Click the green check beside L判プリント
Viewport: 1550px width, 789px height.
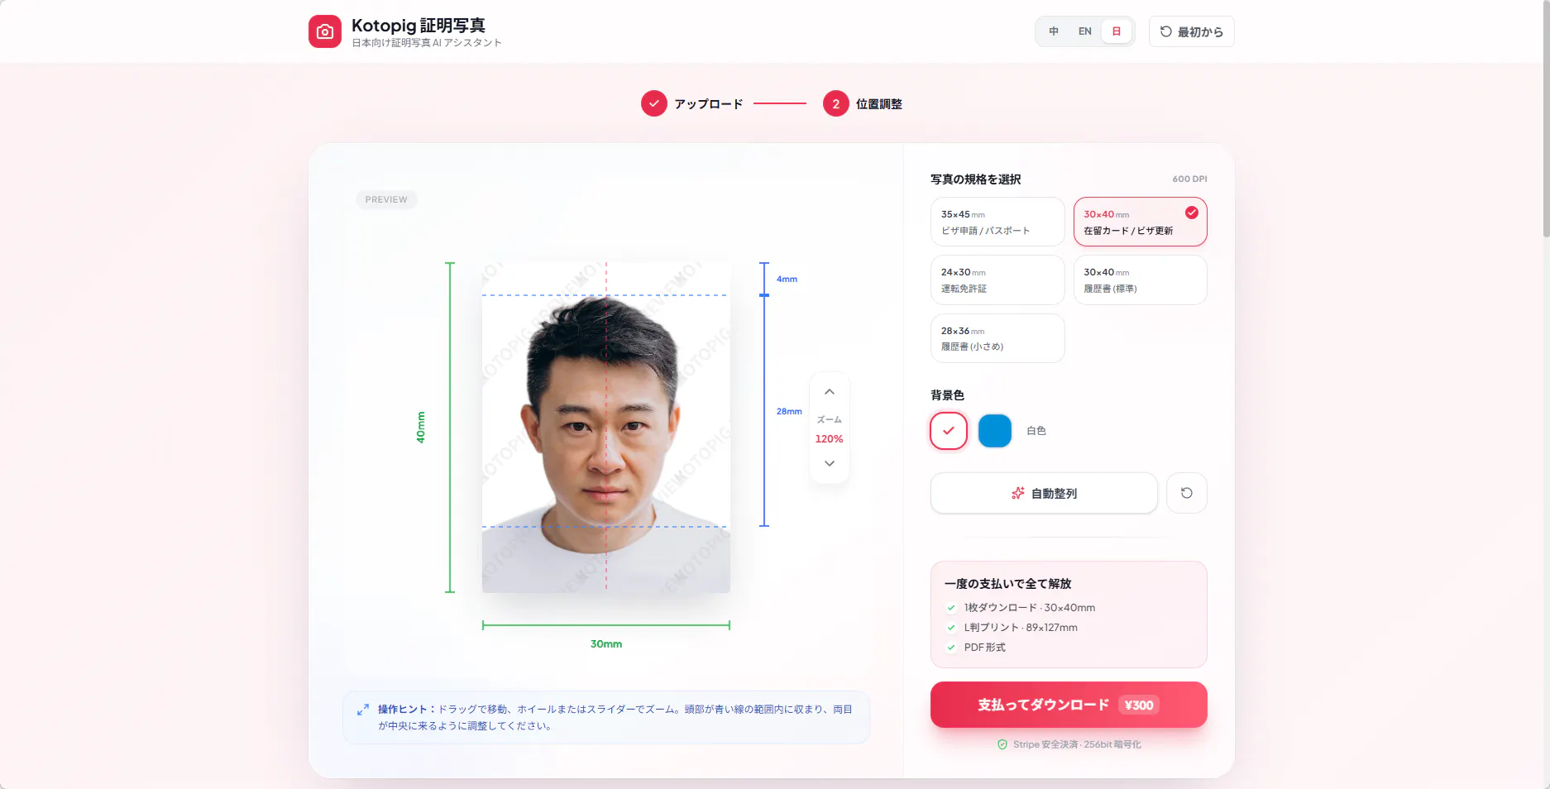tap(951, 628)
